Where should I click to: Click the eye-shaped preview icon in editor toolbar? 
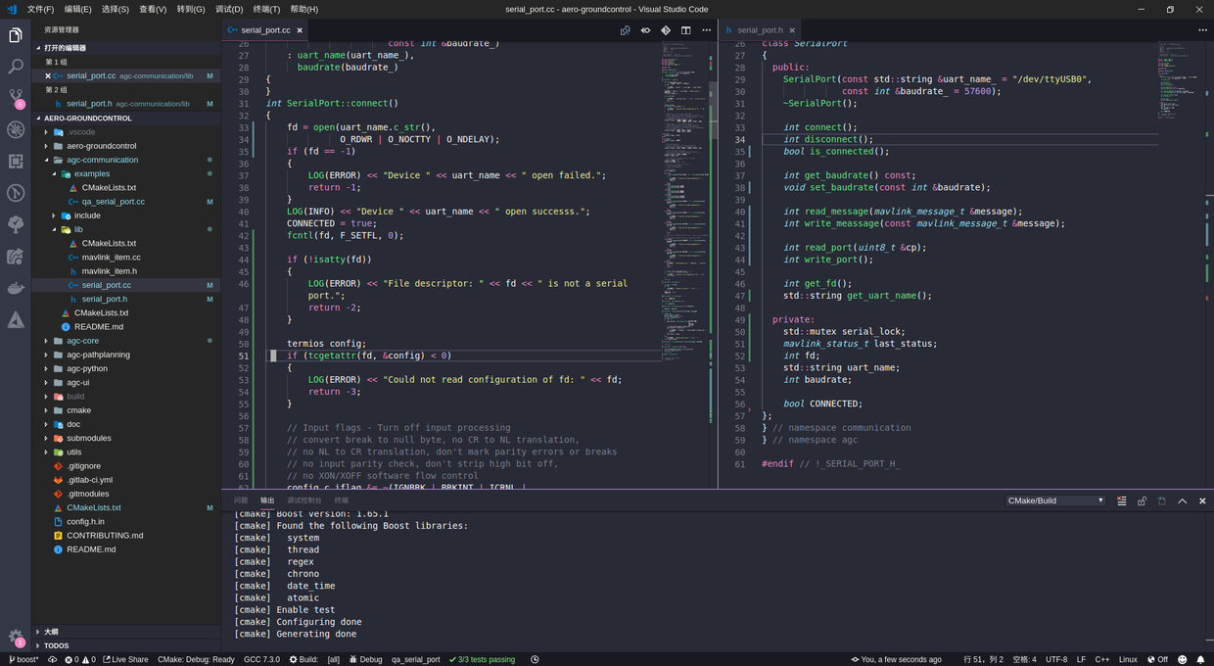(x=645, y=30)
